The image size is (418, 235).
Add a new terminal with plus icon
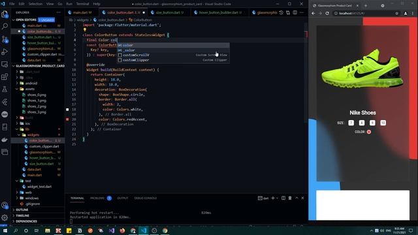tap(273, 198)
